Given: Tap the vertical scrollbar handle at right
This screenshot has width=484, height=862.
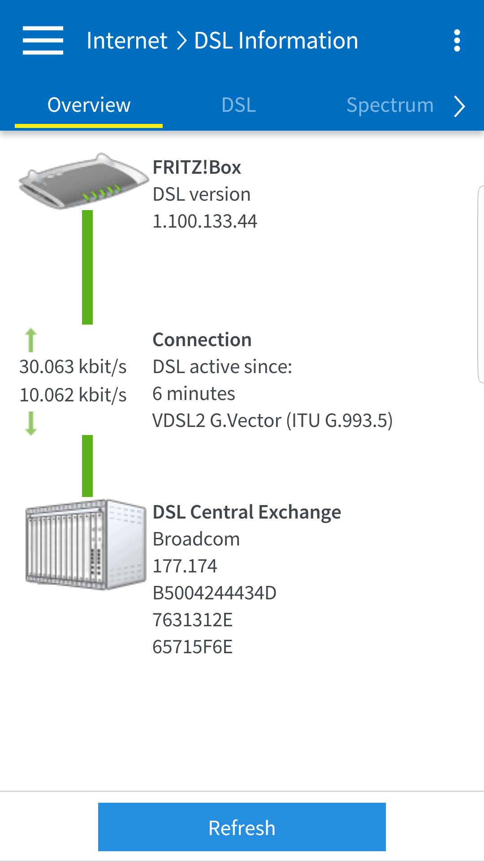Looking at the screenshot, I should 481,284.
